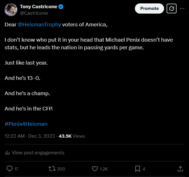Click the share upload icon
Screen dimensions: 189x177
click(180, 169)
